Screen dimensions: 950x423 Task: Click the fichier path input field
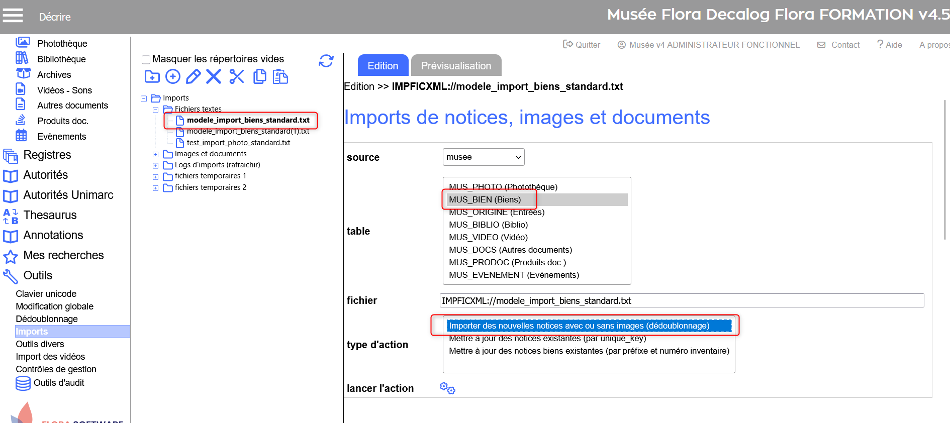pos(682,300)
